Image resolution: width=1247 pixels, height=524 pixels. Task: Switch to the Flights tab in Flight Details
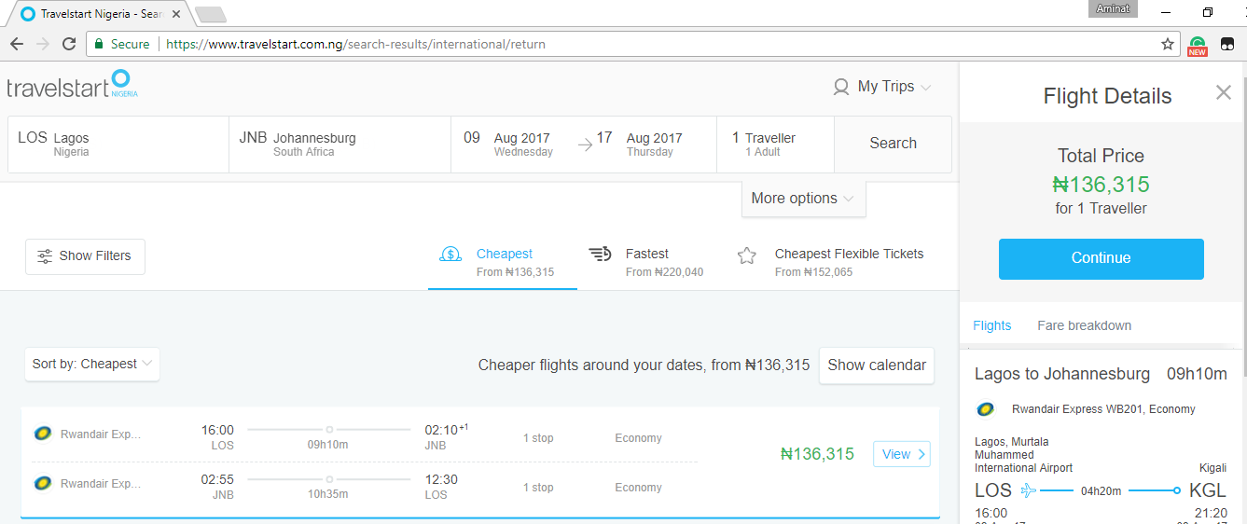991,325
